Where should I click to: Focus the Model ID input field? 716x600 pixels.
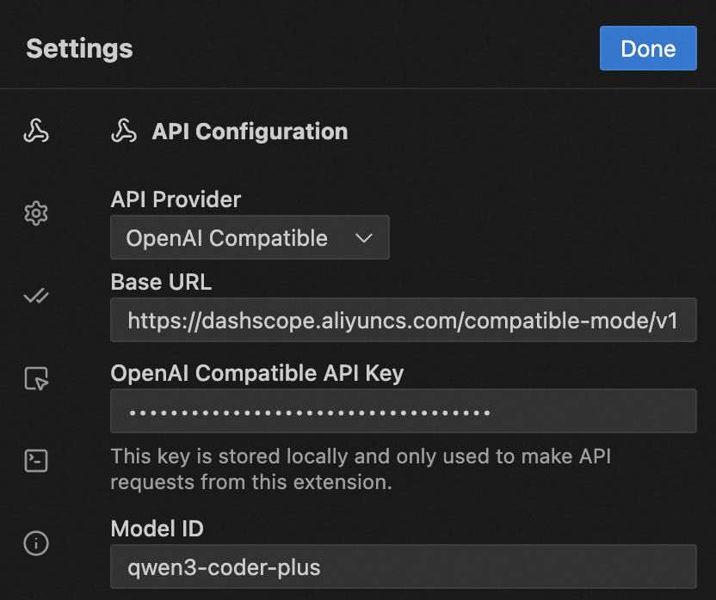[404, 566]
